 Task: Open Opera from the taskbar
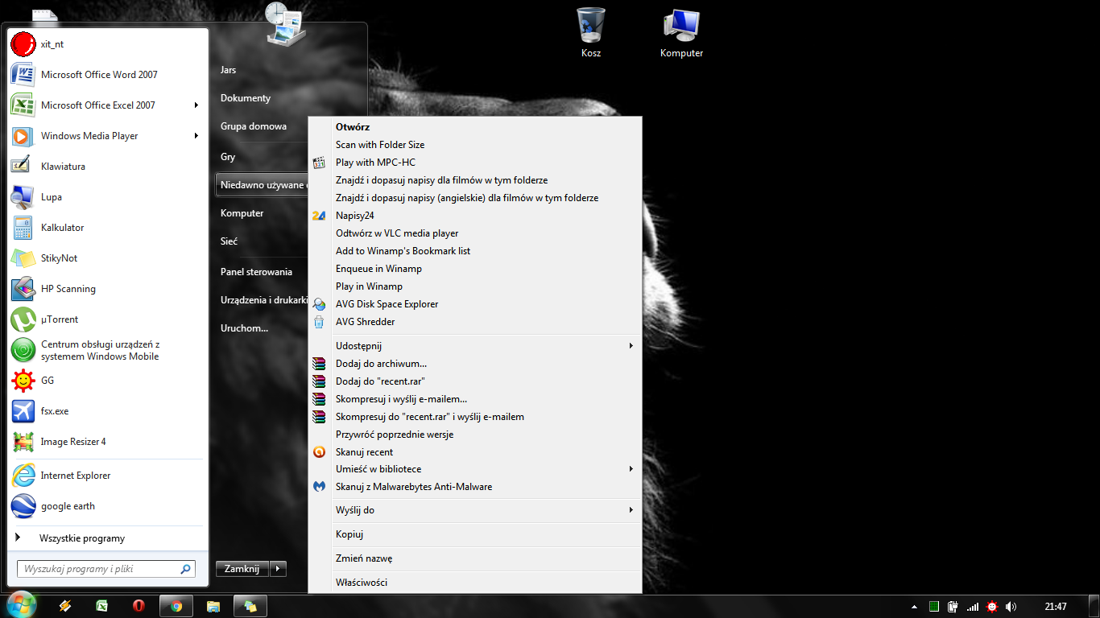tap(139, 606)
